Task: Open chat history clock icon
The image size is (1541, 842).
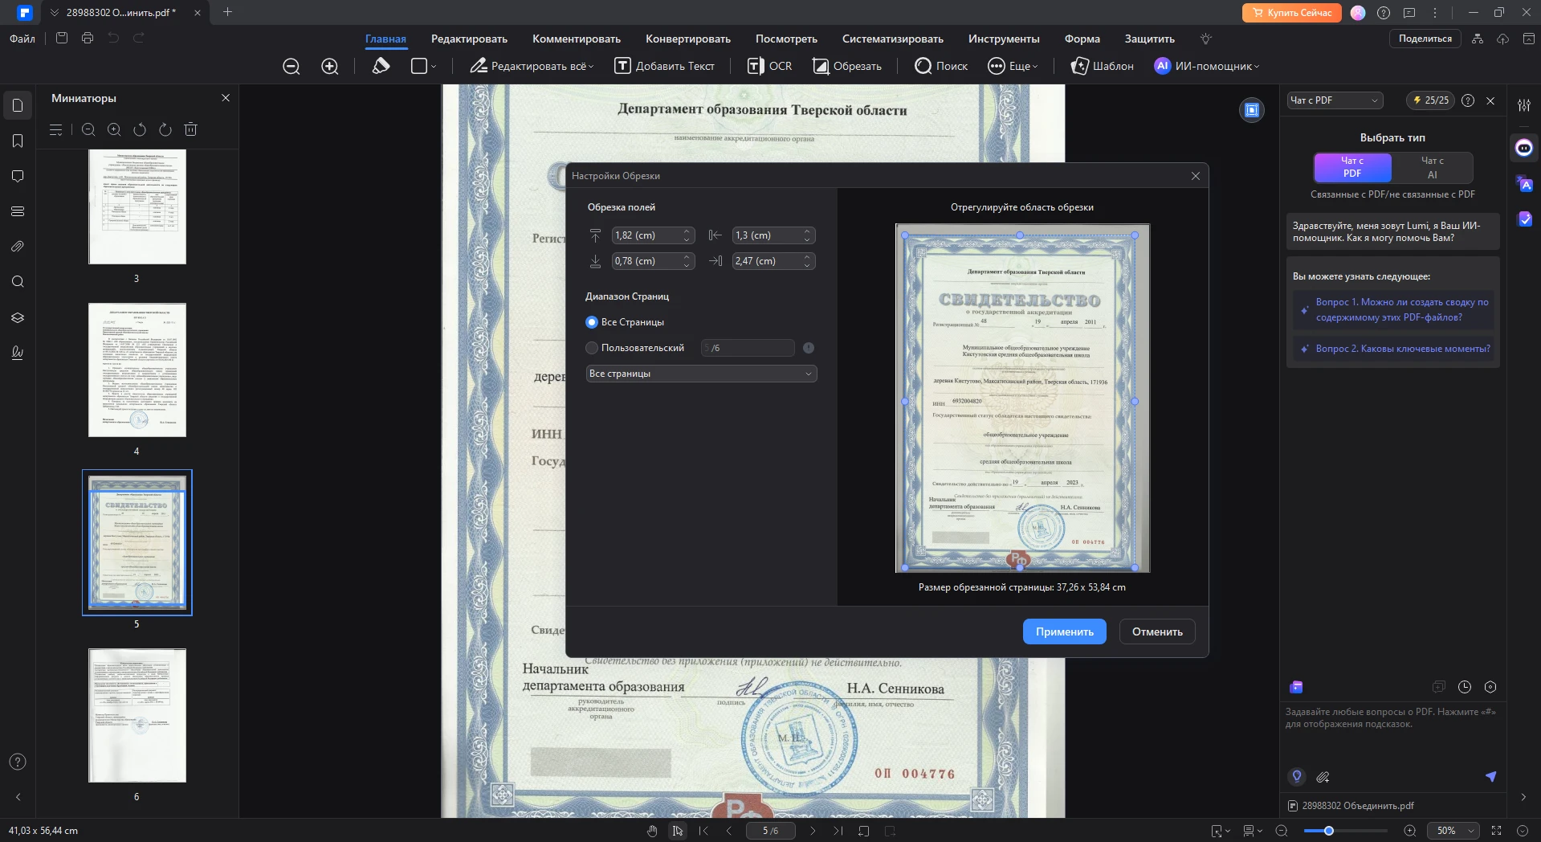Action: (1465, 687)
